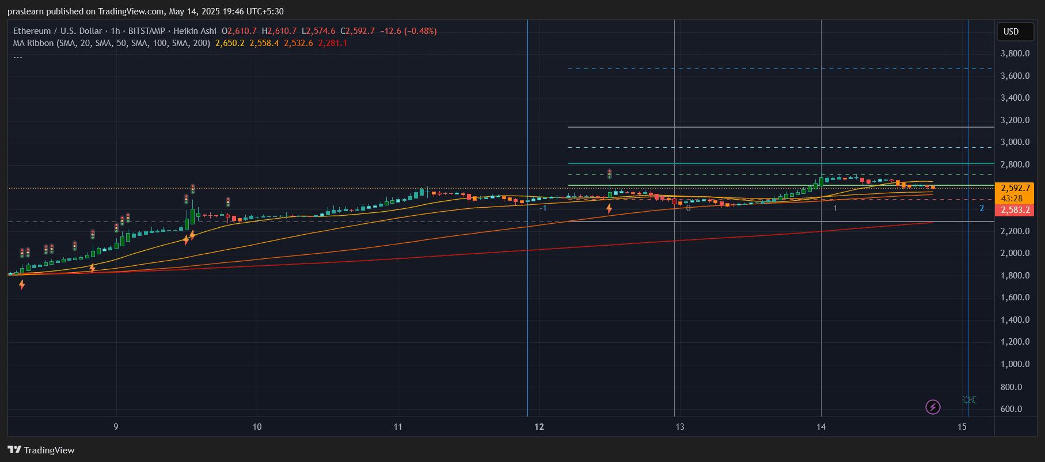
Task: Click the date label 14 on time axis
Action: click(x=821, y=427)
